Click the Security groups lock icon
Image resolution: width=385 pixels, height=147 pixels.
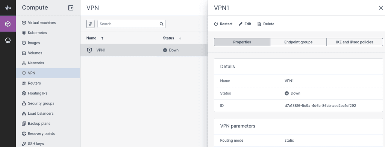click(24, 103)
